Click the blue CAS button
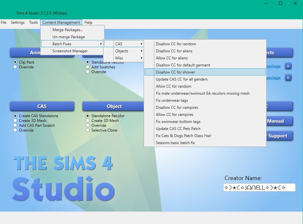Image resolution: width=303 pixels, height=224 pixels. 42,106
